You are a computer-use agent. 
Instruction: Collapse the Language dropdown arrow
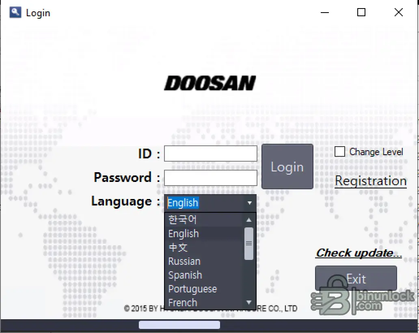(250, 203)
